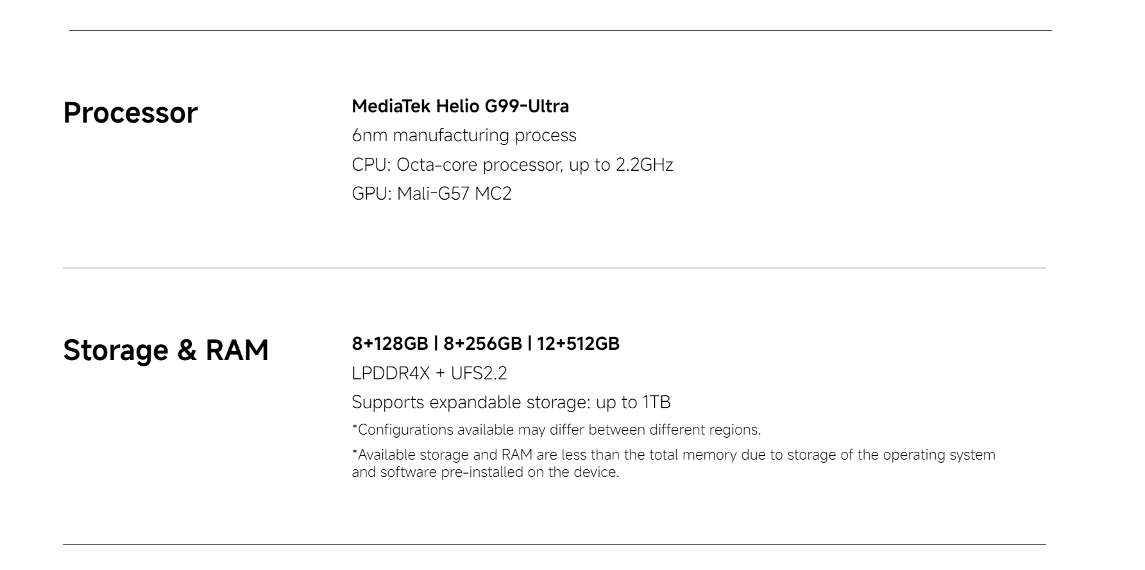
Task: Click the divider line above Processor section
Action: pos(560,30)
